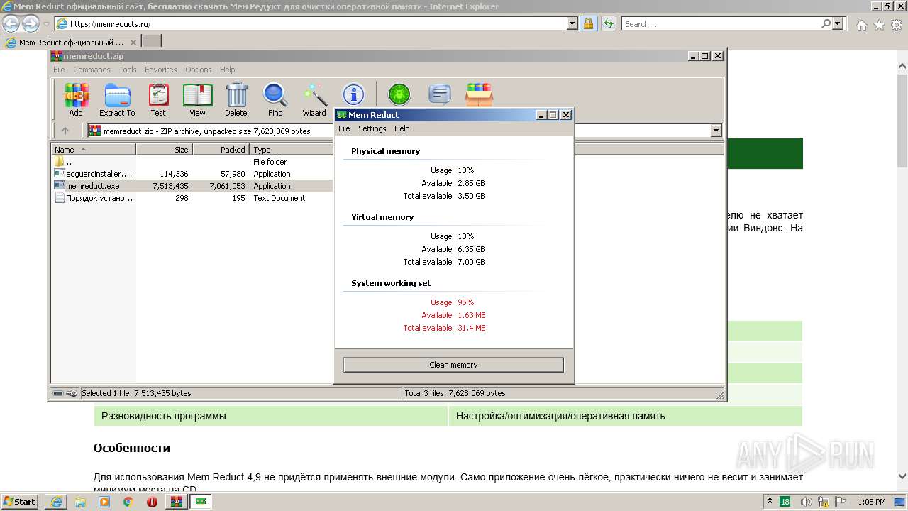908x511 pixels.
Task: Sort by the Packed column header
Action: 221,149
